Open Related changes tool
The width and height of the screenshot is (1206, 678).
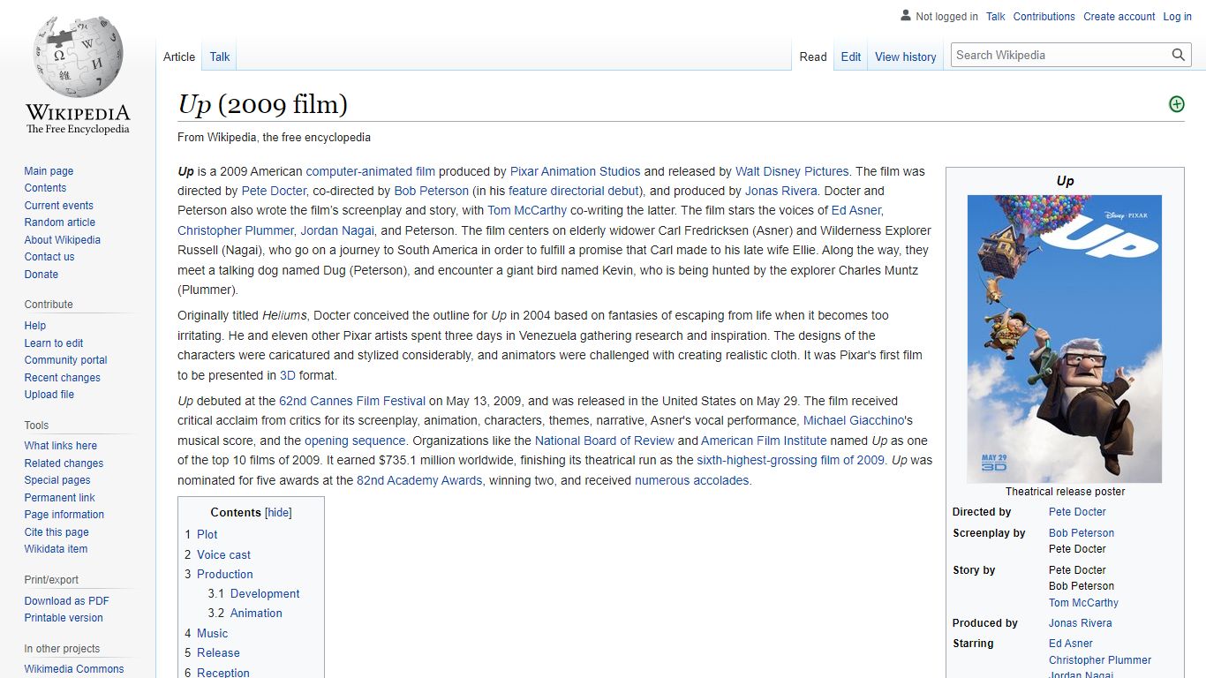pos(64,463)
